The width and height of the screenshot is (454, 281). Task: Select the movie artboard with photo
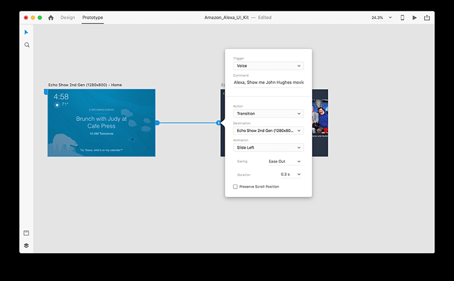click(x=320, y=123)
